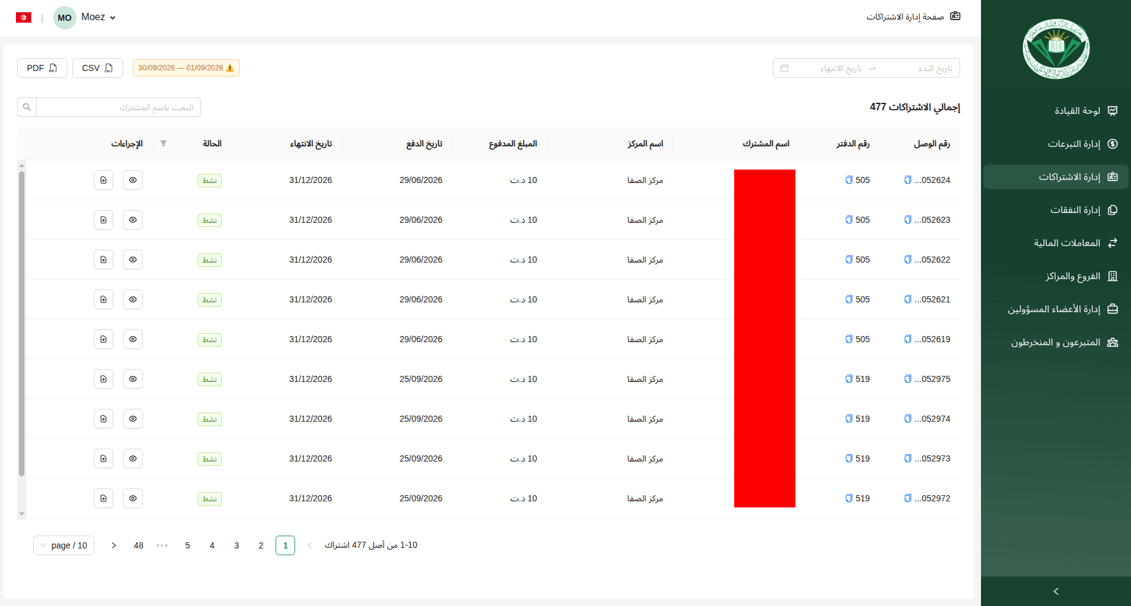Open the Moez user dropdown

[86, 17]
